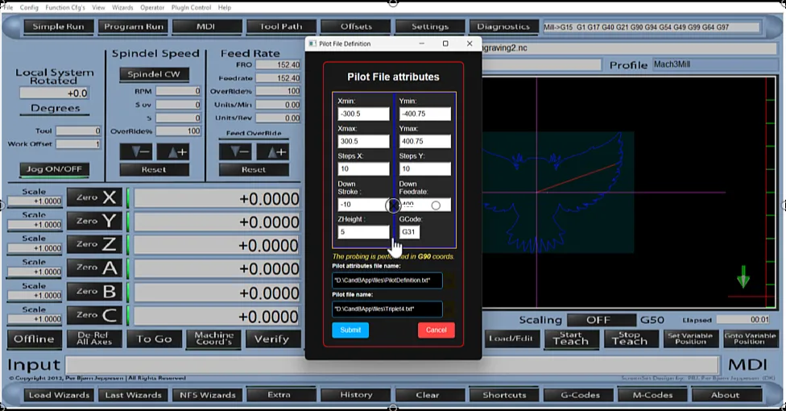Maximize the Pilot File Definition window

445,44
